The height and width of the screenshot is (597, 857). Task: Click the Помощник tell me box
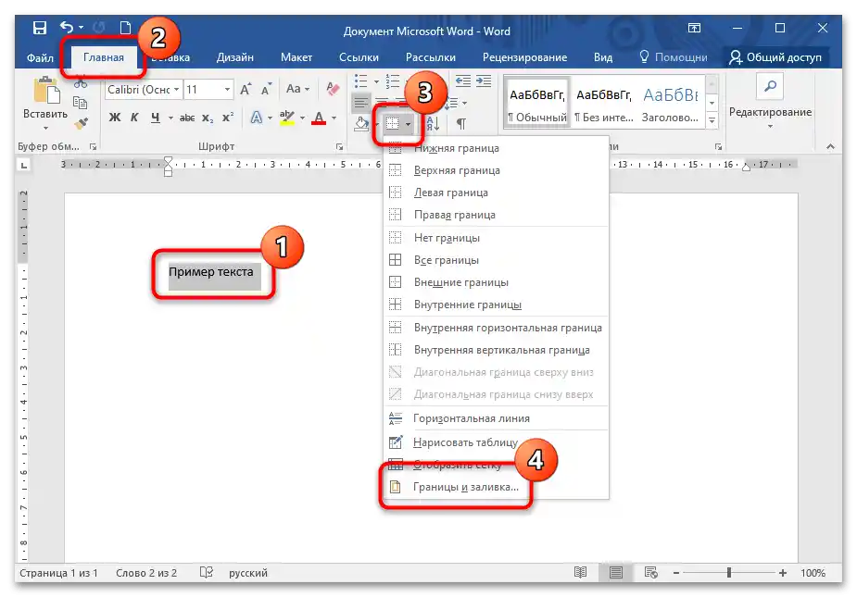coord(674,57)
